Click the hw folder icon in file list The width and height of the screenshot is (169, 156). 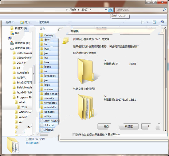[41, 58]
